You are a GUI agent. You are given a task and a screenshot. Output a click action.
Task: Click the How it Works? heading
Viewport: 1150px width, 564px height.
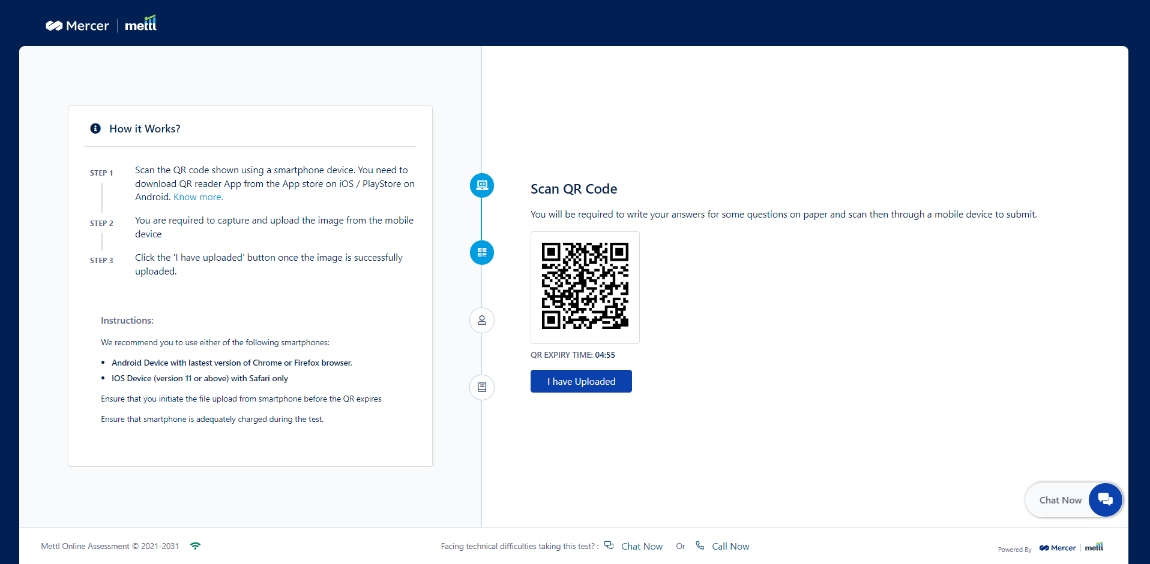(x=145, y=129)
